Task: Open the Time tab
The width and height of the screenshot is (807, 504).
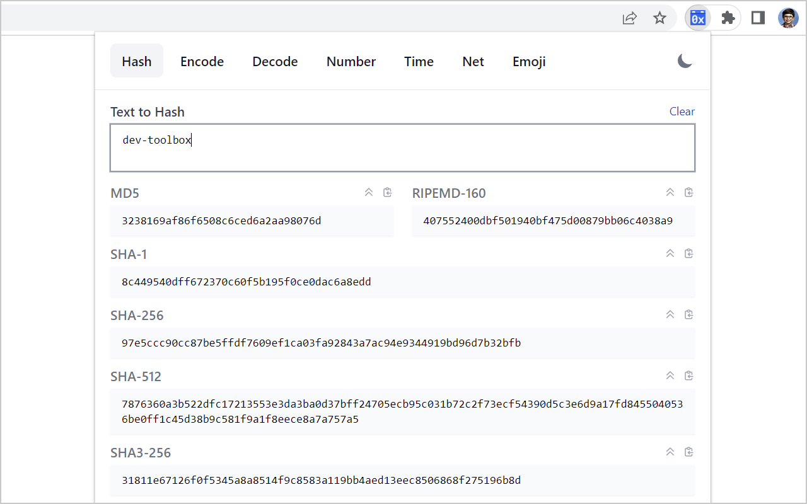Action: point(419,61)
